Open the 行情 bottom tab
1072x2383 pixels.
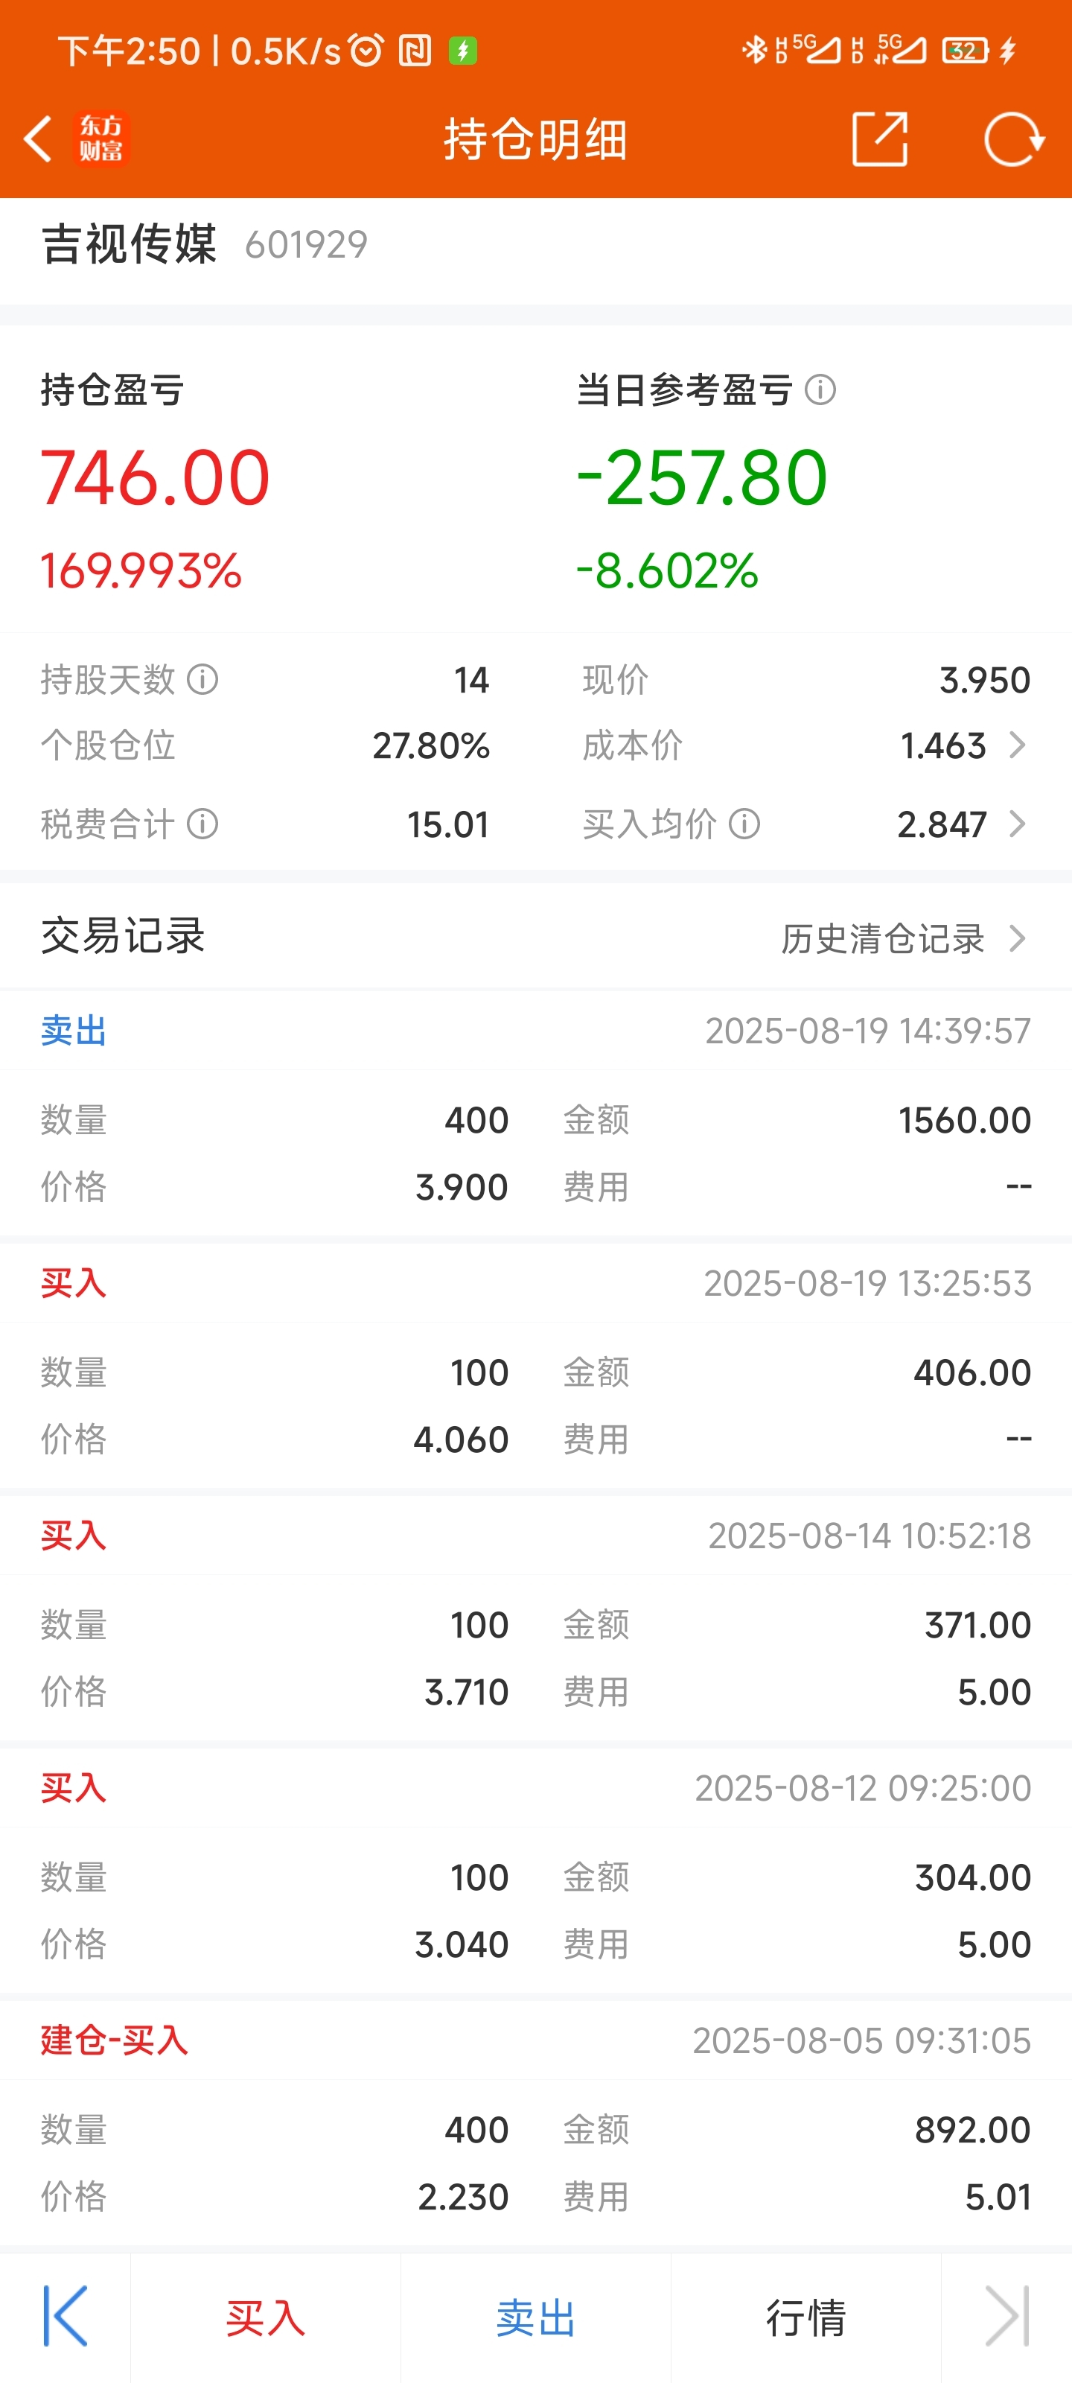(x=805, y=2317)
